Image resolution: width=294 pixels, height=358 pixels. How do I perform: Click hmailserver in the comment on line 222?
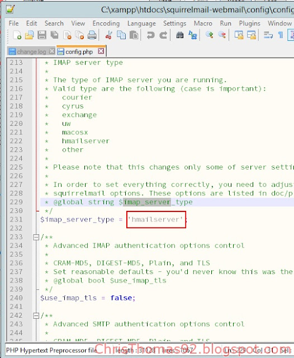(86, 141)
